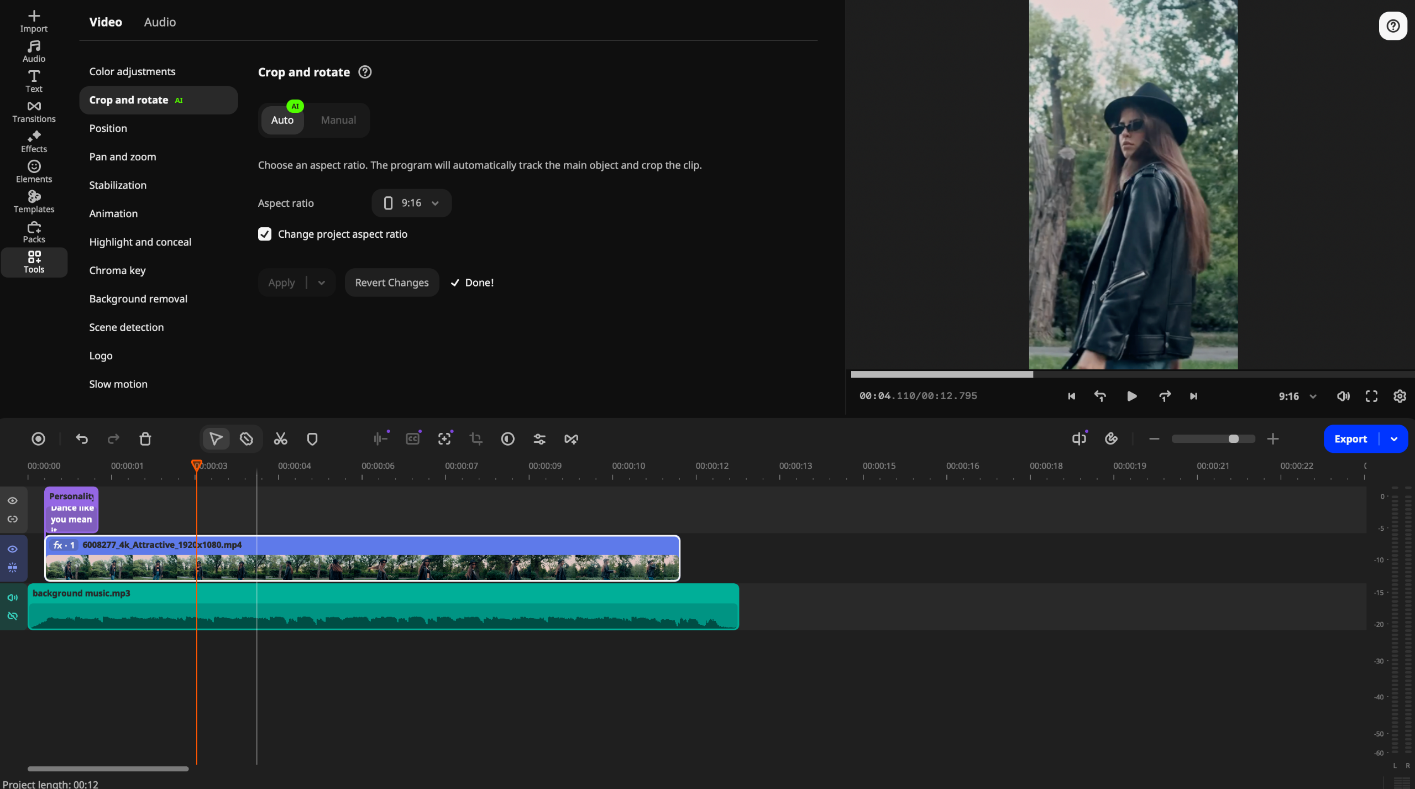Click the transition wizard icon in toolbar

pos(571,439)
